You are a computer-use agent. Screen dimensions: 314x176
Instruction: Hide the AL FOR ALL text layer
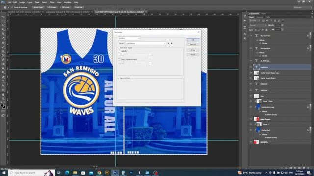251,61
